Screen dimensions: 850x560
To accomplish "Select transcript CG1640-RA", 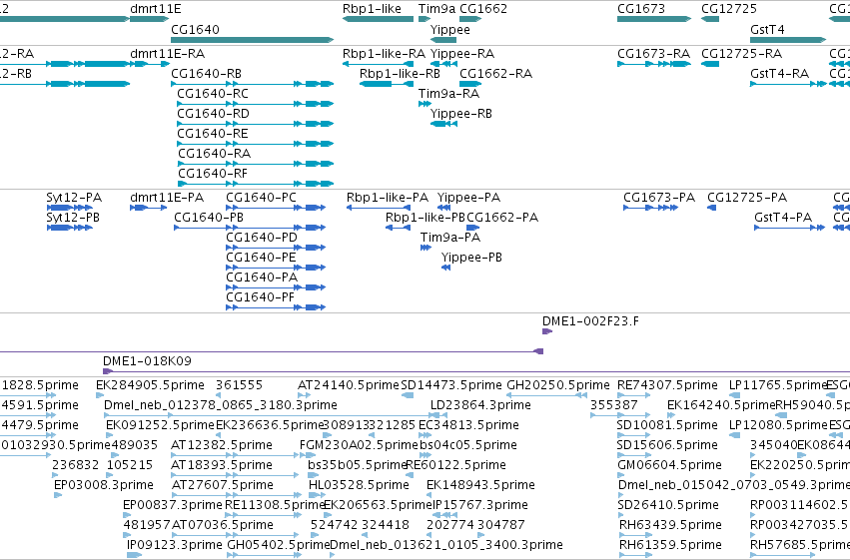I will pos(256,164).
